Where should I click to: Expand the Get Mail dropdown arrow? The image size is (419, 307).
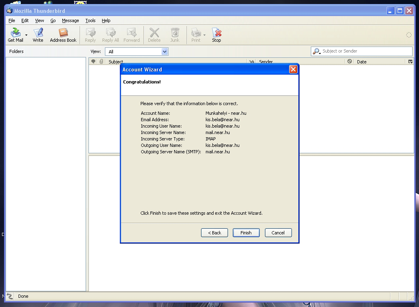click(x=27, y=35)
